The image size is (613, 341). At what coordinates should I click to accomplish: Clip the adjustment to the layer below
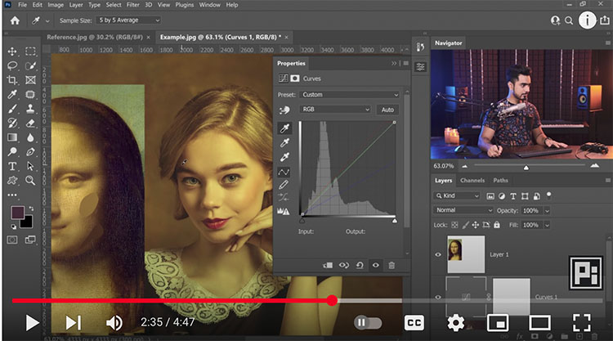click(x=328, y=265)
